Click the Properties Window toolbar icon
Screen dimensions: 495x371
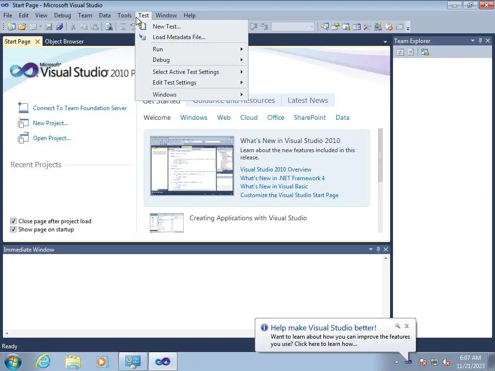coord(335,27)
